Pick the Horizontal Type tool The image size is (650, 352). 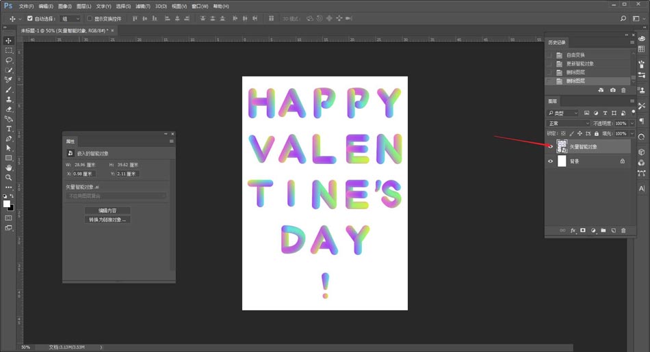[9, 128]
